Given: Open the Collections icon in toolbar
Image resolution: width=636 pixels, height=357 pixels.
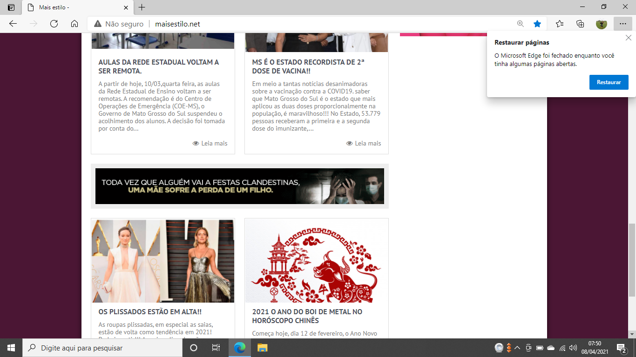Looking at the screenshot, I should pyautogui.click(x=580, y=24).
